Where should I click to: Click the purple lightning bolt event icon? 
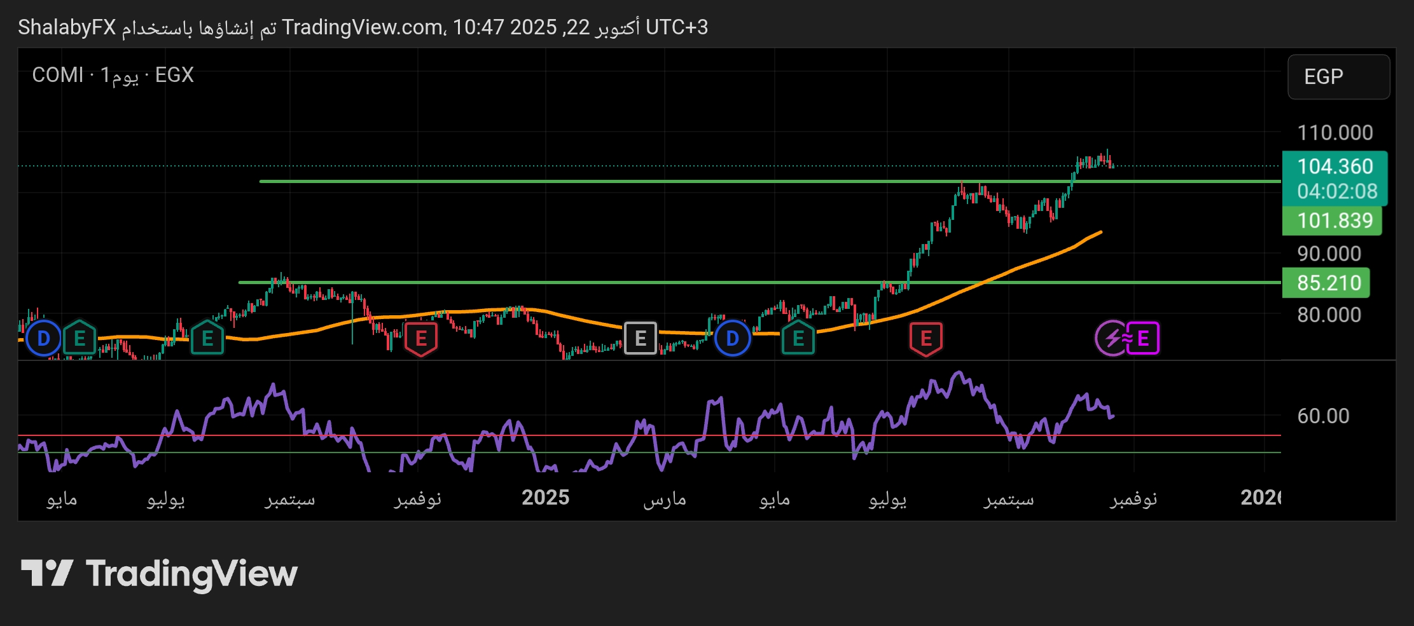1111,338
